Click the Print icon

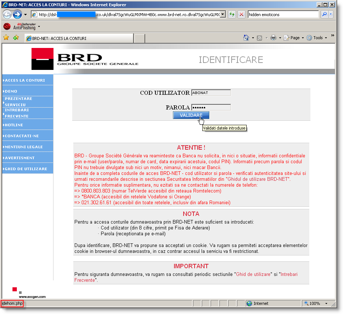point(273,38)
